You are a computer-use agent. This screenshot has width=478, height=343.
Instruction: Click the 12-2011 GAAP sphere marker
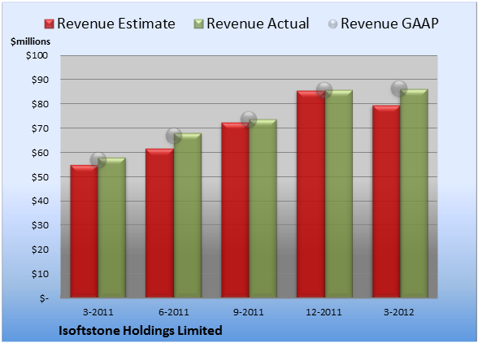(324, 90)
